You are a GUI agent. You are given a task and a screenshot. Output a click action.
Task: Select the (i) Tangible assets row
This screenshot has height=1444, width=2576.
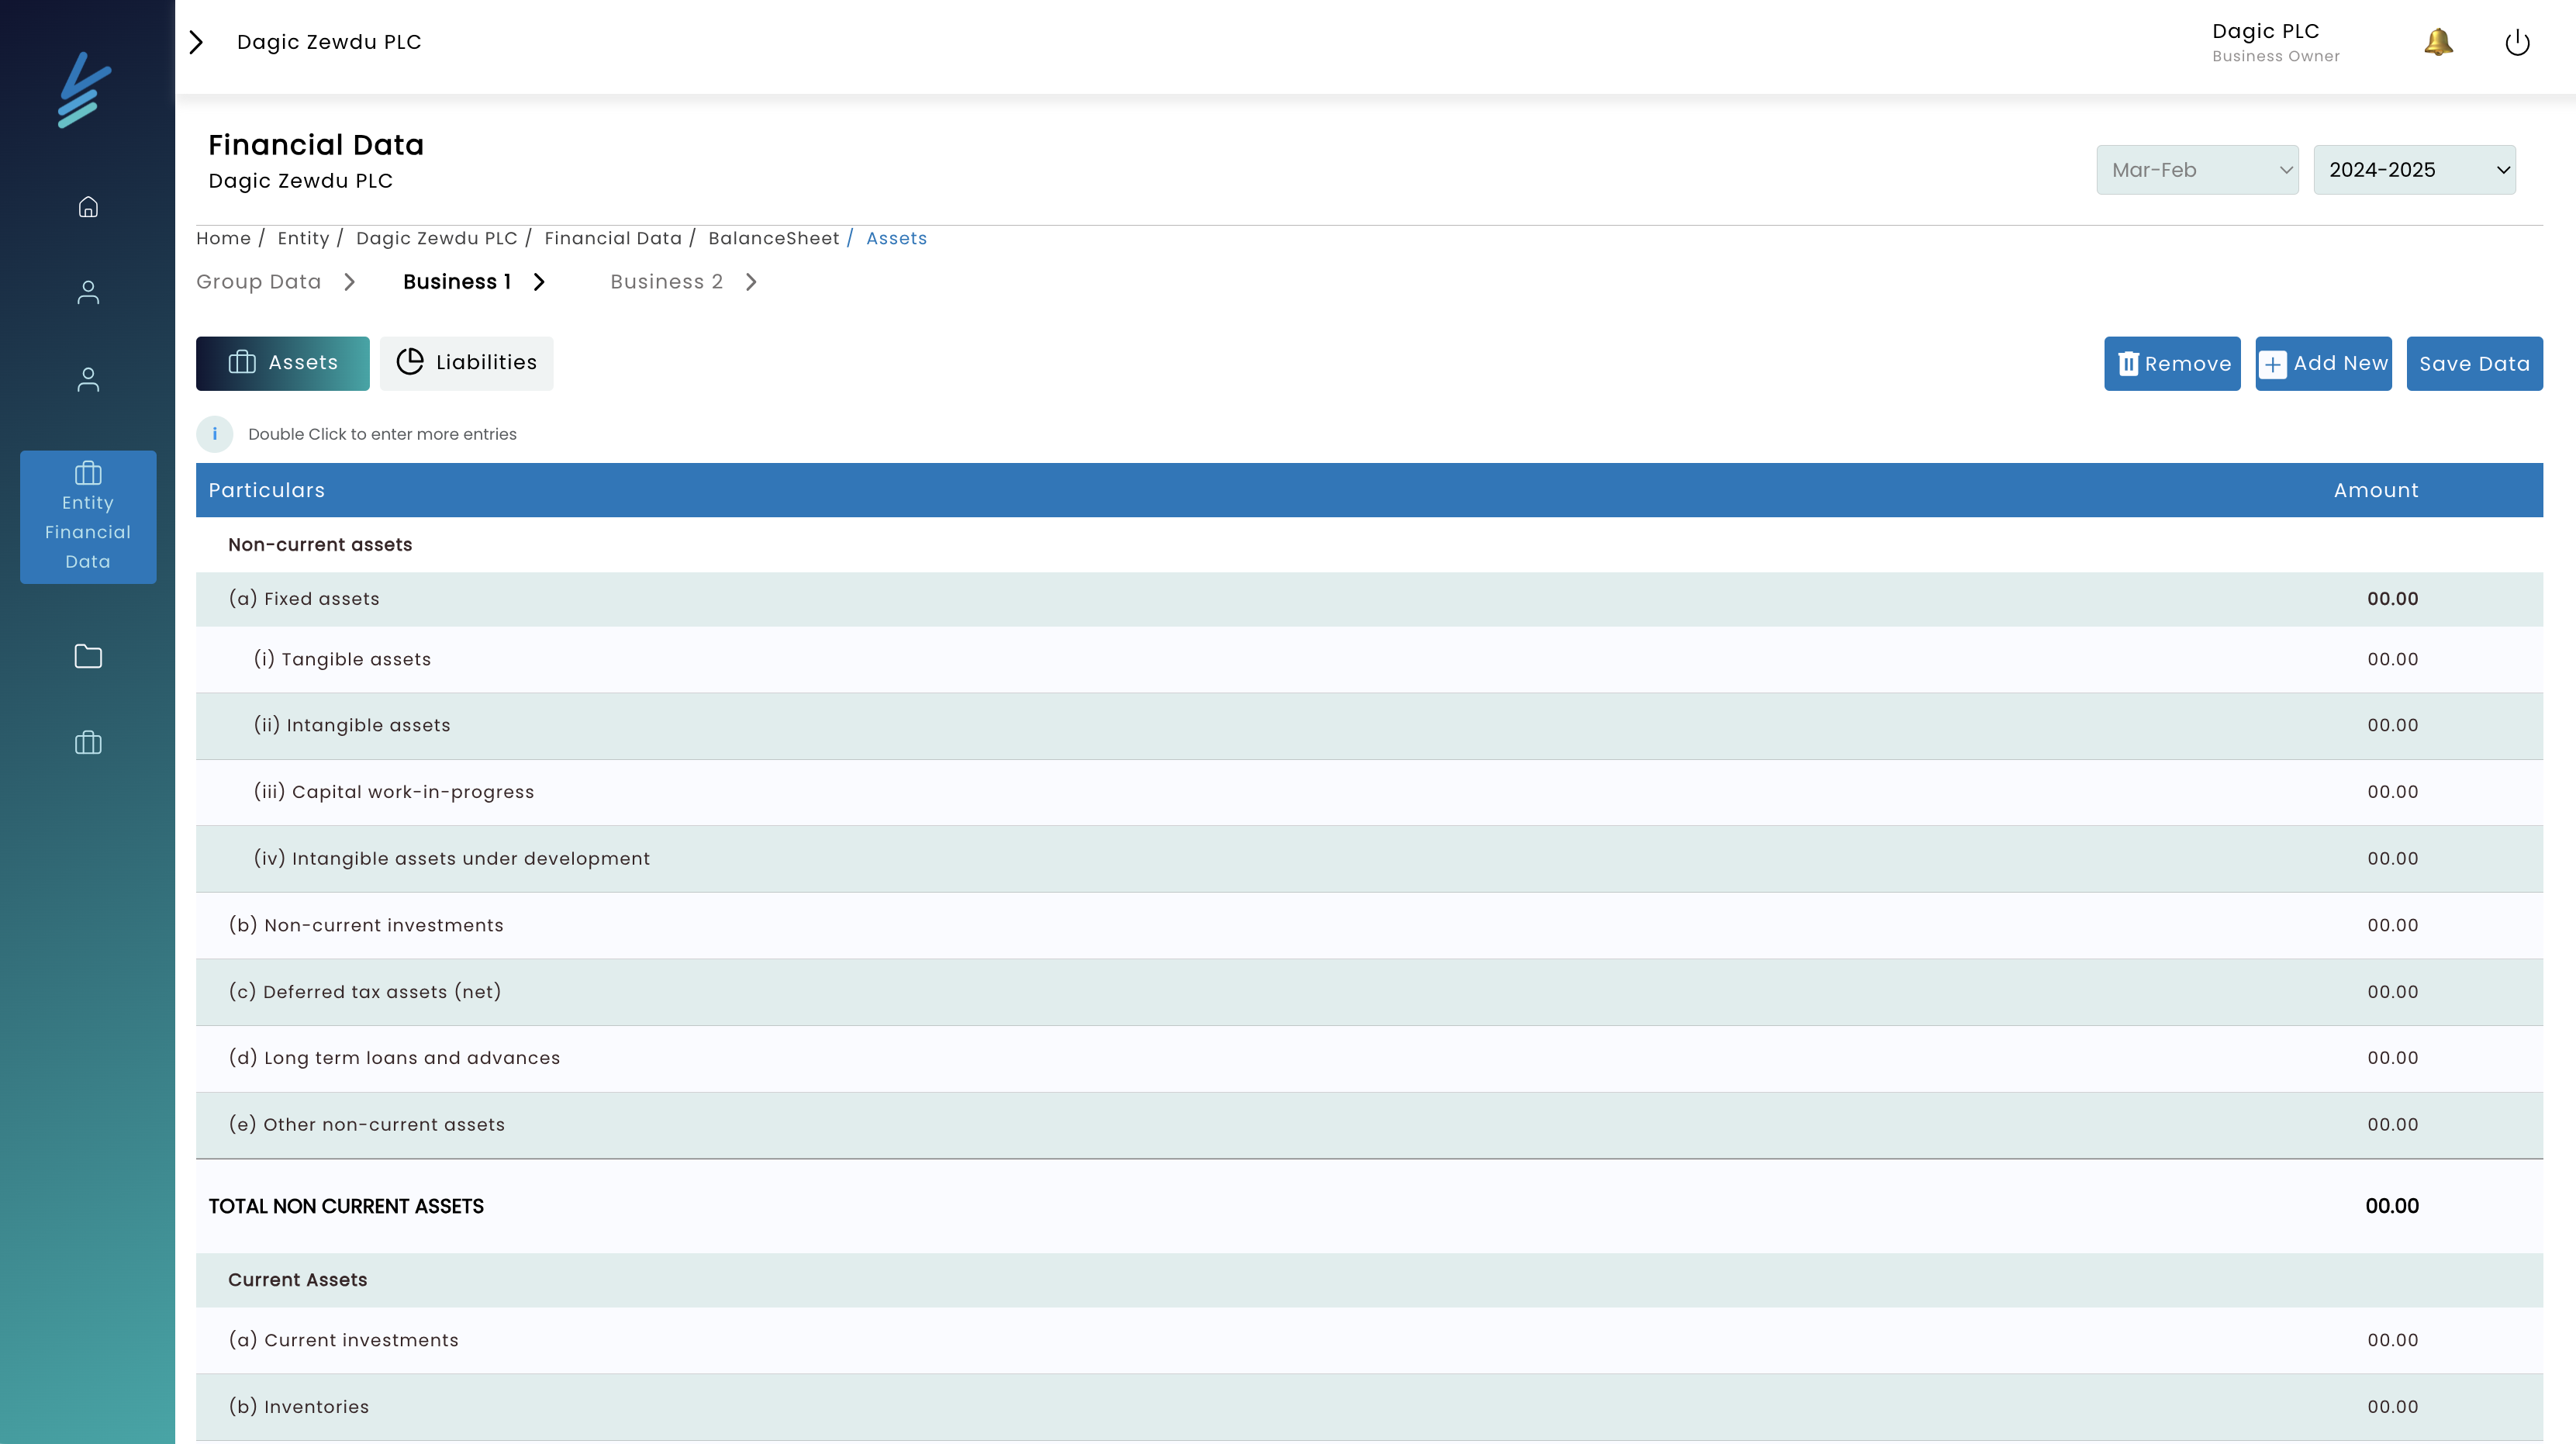coord(1369,660)
